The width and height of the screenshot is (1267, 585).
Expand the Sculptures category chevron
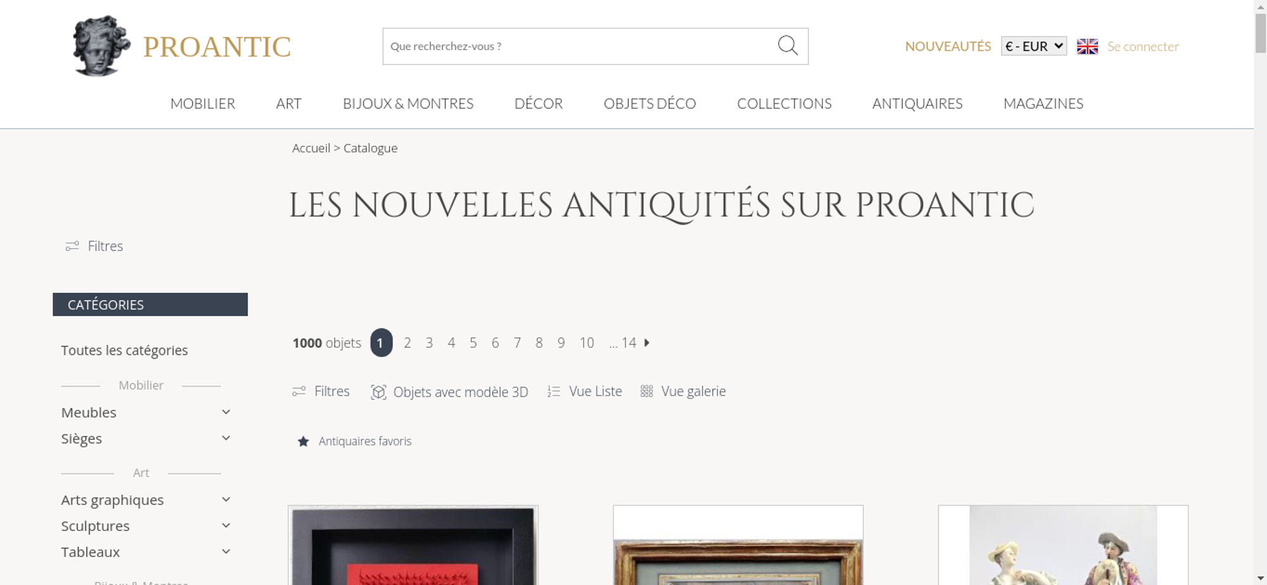point(226,525)
